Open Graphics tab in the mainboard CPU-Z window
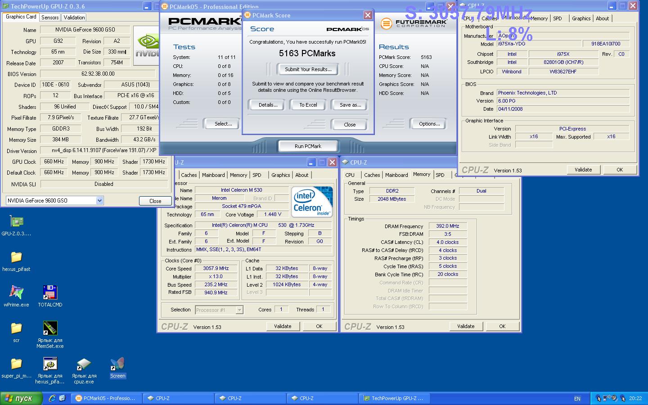Screen dimensions: 648x405 (x=581, y=18)
